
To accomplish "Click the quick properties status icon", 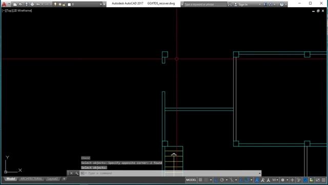I will (x=299, y=180).
